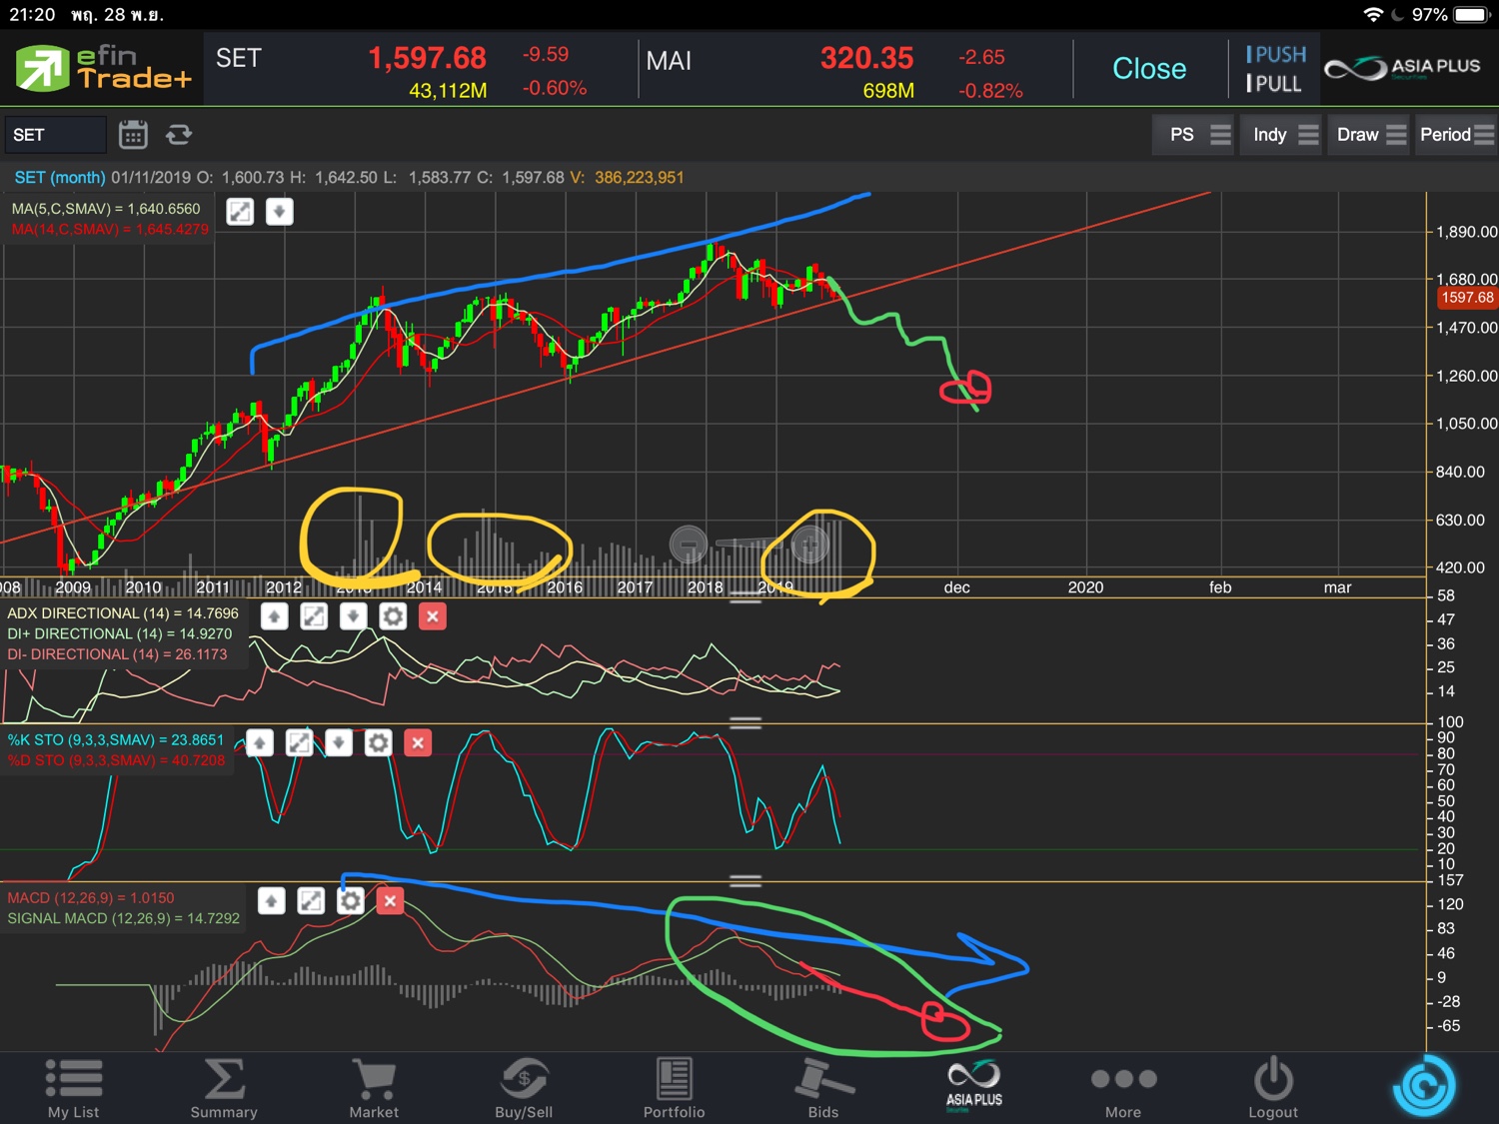1499x1124 pixels.
Task: Tap the DI- DIRECTIONAL (14) legend
Action: 117,654
